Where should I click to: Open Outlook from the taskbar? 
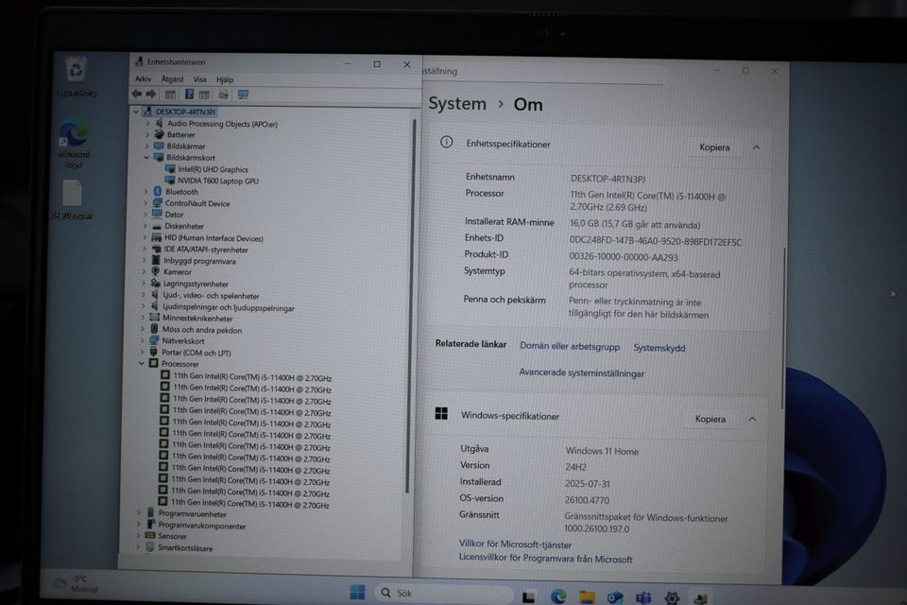[x=615, y=596]
